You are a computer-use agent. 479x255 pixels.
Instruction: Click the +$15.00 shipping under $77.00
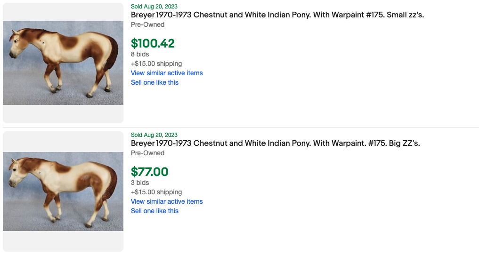[x=156, y=192]
